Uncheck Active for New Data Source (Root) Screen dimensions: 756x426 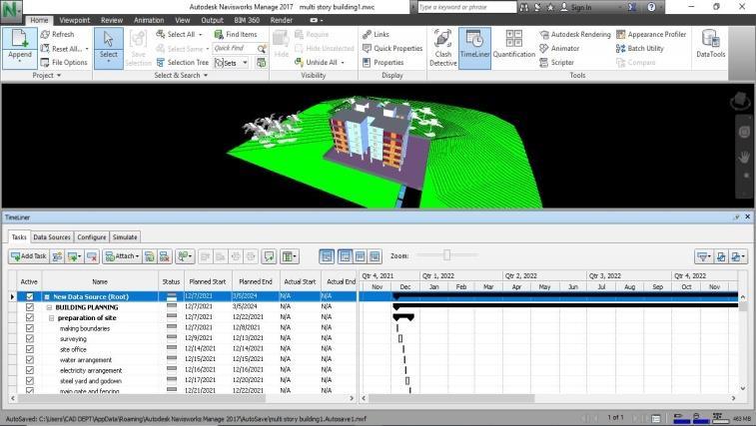(x=29, y=296)
